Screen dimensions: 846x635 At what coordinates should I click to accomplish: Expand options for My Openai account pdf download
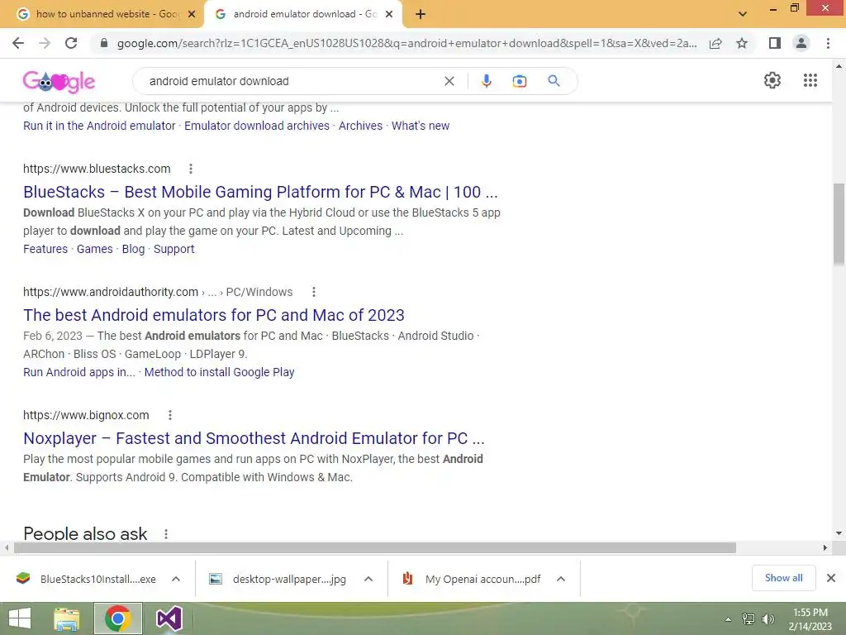click(x=561, y=579)
